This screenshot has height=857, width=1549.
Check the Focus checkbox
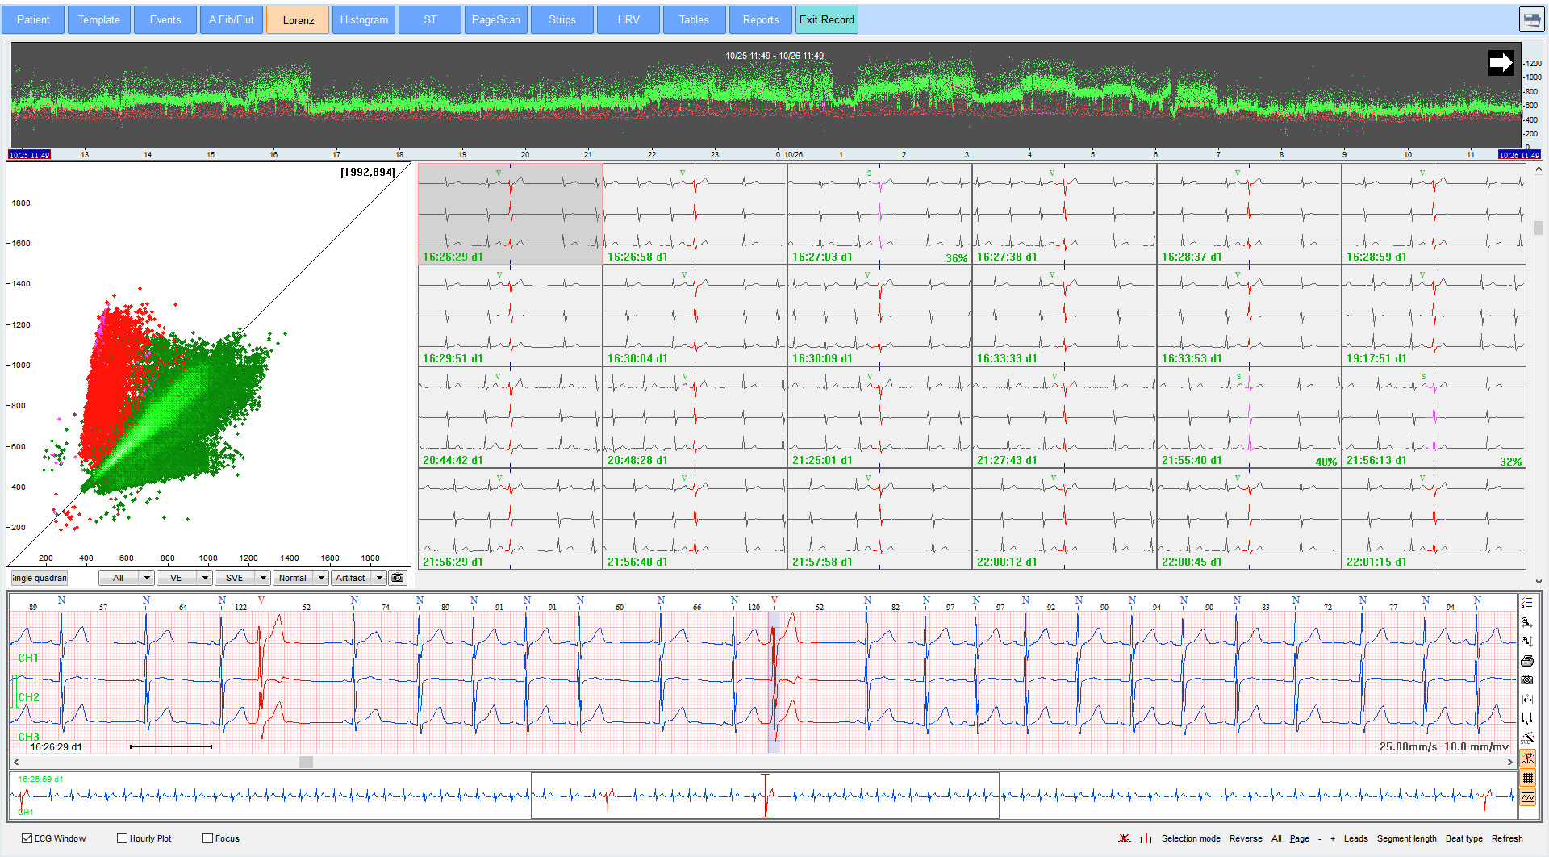(x=208, y=838)
